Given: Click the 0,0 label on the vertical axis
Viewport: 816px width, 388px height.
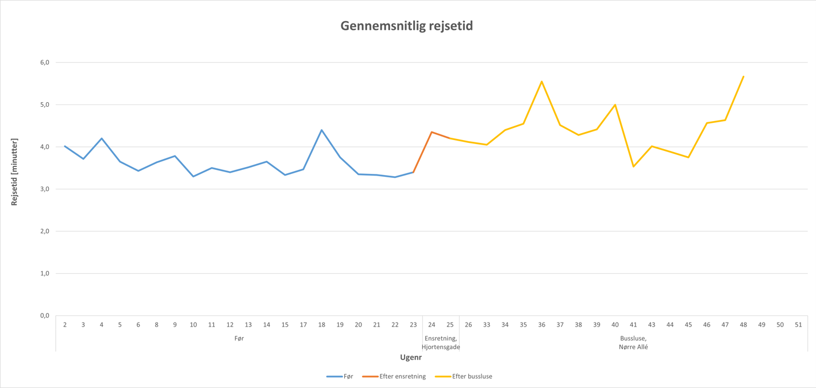Looking at the screenshot, I should coord(44,316).
